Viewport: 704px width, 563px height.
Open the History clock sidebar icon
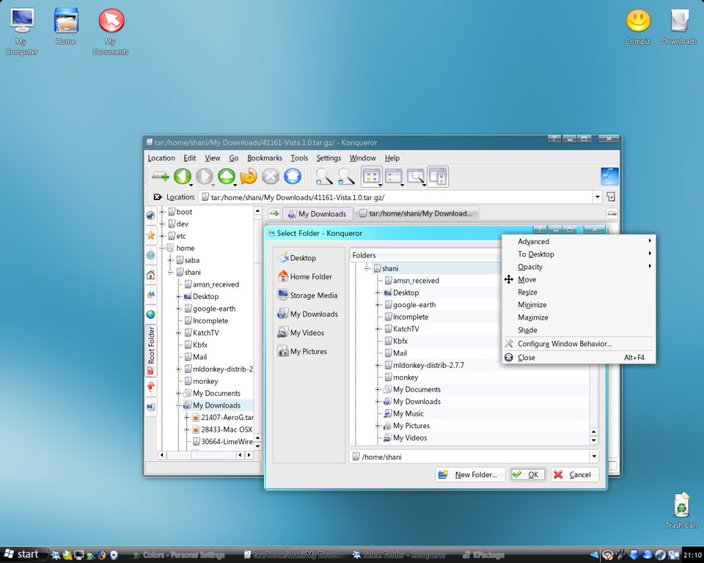pyautogui.click(x=151, y=255)
